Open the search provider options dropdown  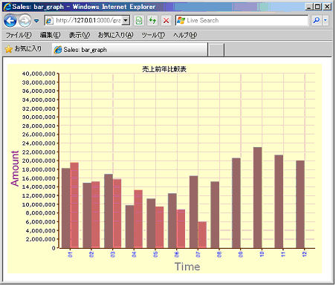click(x=326, y=20)
